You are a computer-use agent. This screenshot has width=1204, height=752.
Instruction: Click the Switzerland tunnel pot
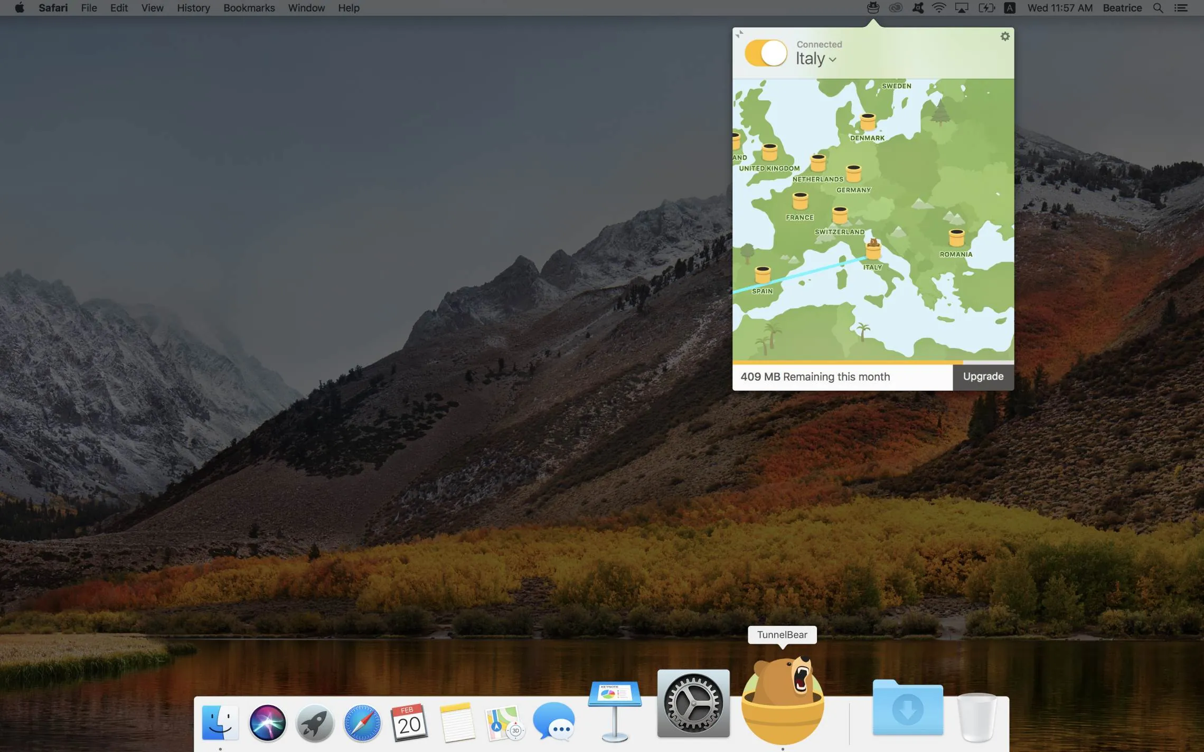(x=840, y=215)
